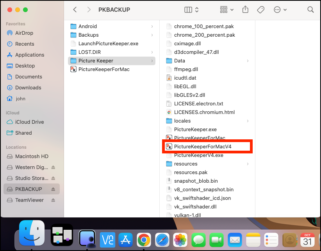Viewport: 321px width, 251px height.
Task: Select LaunchPictureKeeper.exe file
Action: 112,44
